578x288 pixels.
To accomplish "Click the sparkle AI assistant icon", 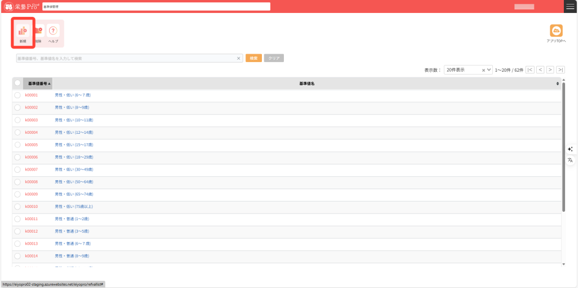I will pyautogui.click(x=570, y=149).
